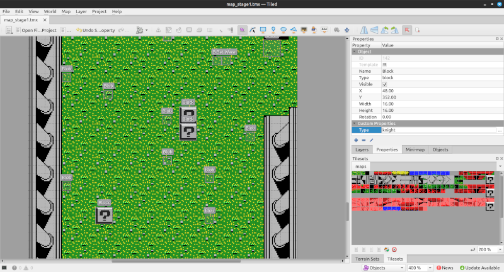The image size is (504, 272).
Task: Rotate selected object left
Action: (x=385, y=30)
